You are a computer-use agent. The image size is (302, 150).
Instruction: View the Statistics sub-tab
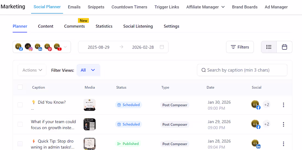104,26
